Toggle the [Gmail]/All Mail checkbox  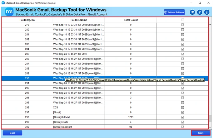coord(182,117)
